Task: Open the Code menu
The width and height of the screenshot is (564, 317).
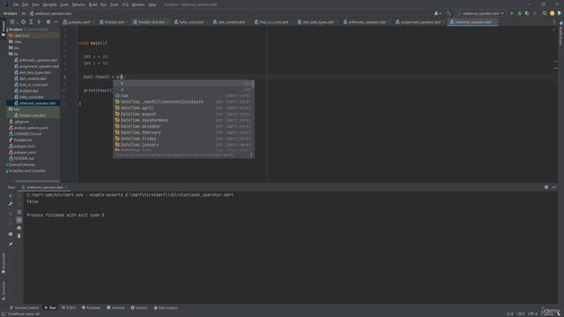Action: [x=64, y=4]
